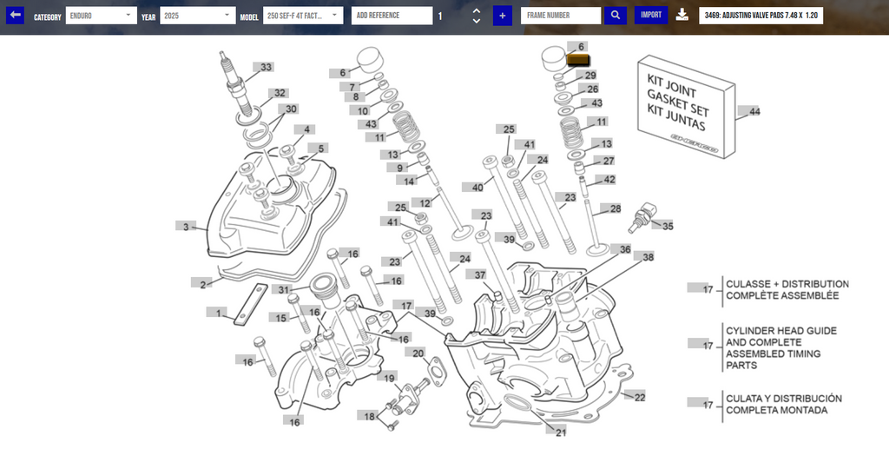The image size is (889, 469).
Task: Go back using the left arrow button
Action: [x=16, y=15]
